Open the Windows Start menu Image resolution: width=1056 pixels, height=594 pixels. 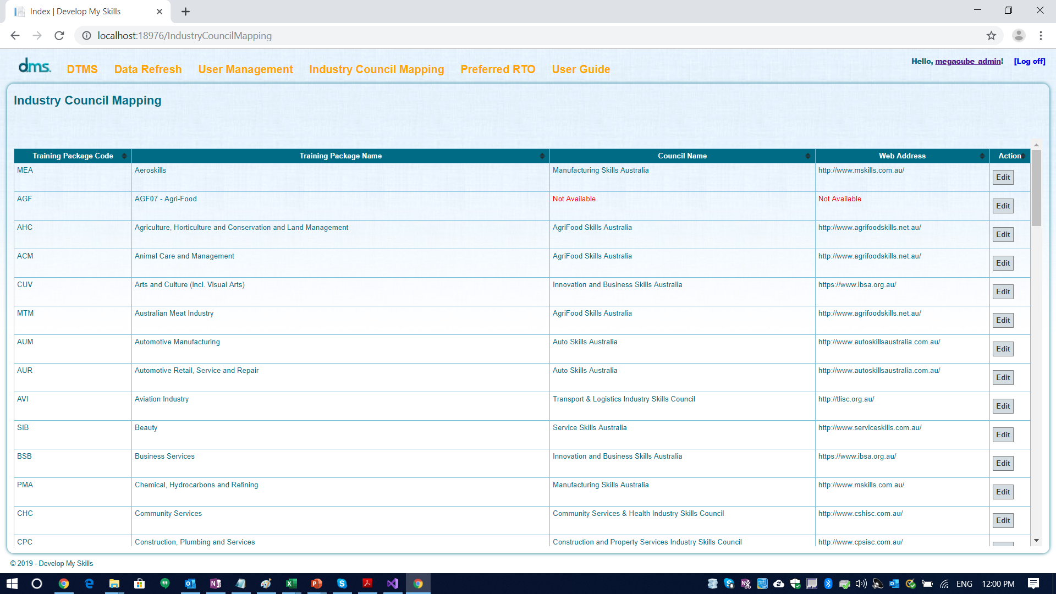(12, 584)
